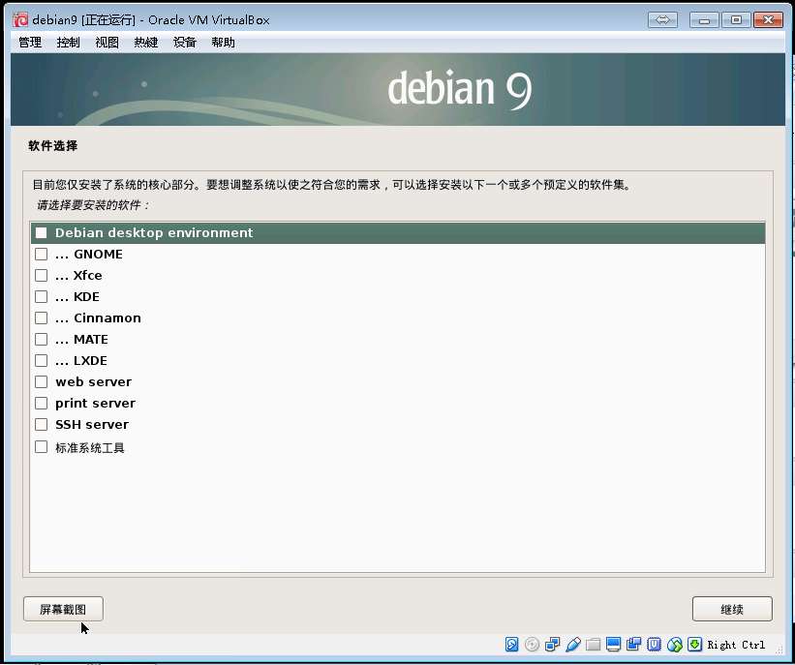Viewport: 795px width, 665px height.
Task: Click the USB devices pen icon
Action: [x=573, y=645]
